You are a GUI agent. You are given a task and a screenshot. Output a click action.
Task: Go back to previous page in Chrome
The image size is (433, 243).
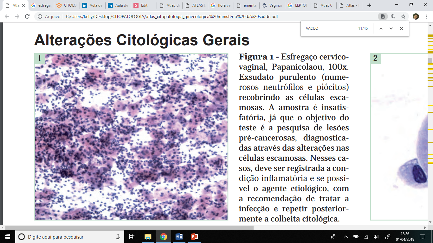coord(7,16)
